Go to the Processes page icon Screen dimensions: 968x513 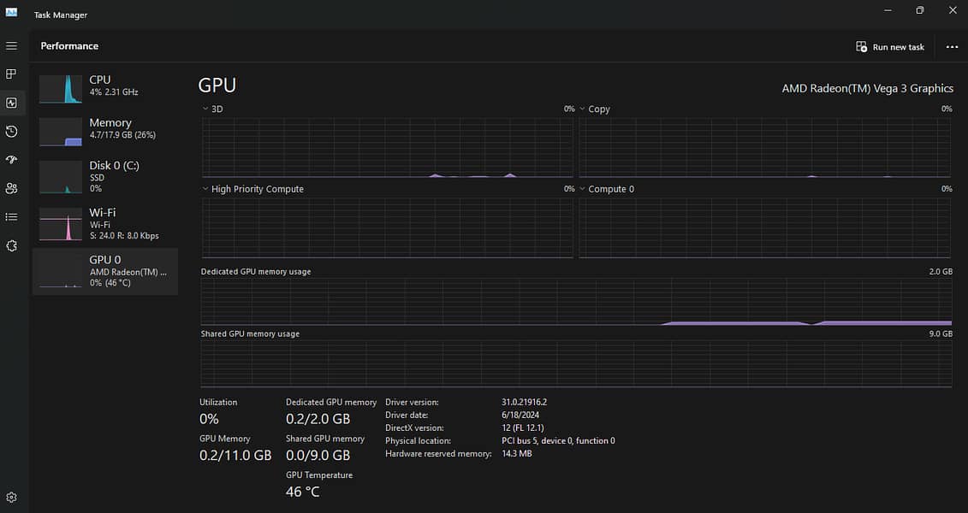click(x=11, y=74)
